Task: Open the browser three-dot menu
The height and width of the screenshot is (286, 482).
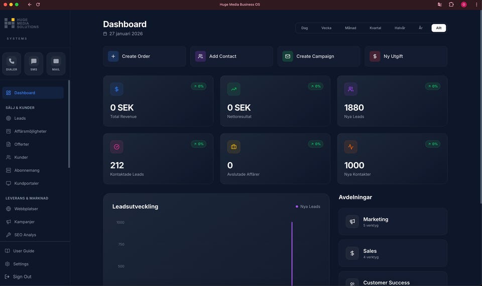Action: (476, 5)
